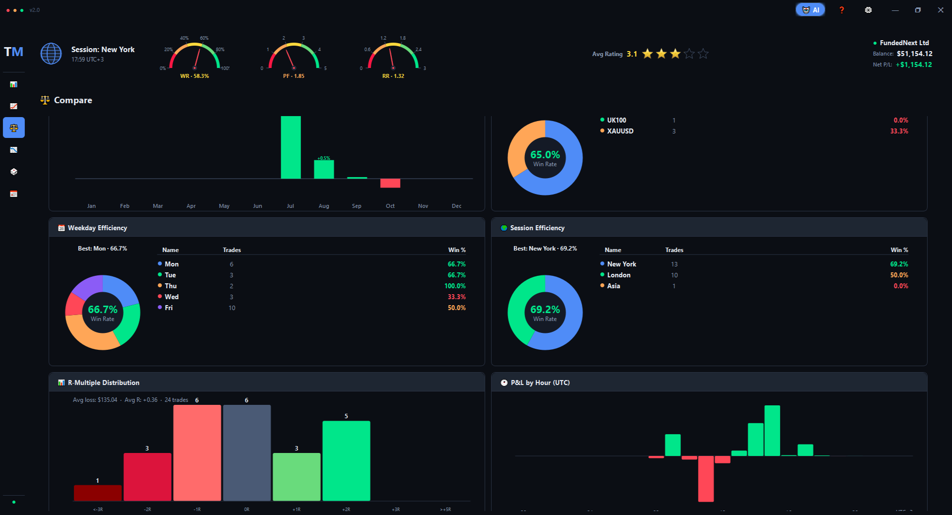Click the TM logo

click(13, 52)
